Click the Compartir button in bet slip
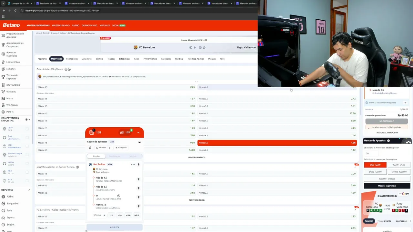This screenshot has height=232, width=413. [121, 148]
